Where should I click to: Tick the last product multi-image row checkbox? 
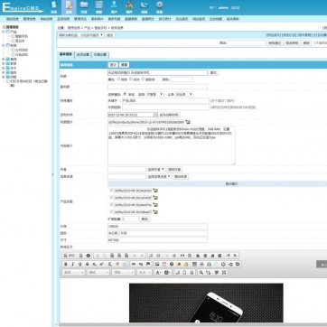(x=111, y=211)
